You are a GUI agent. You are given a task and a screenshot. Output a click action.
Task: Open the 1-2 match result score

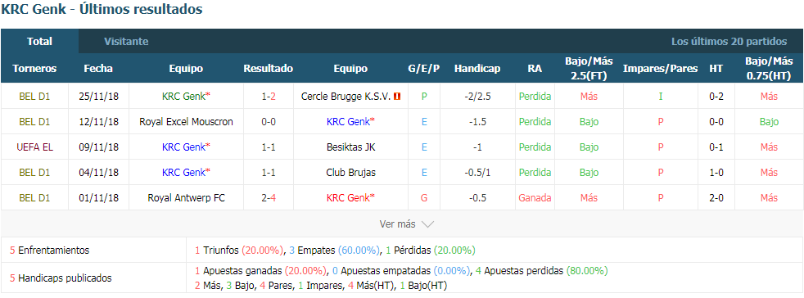click(x=269, y=96)
